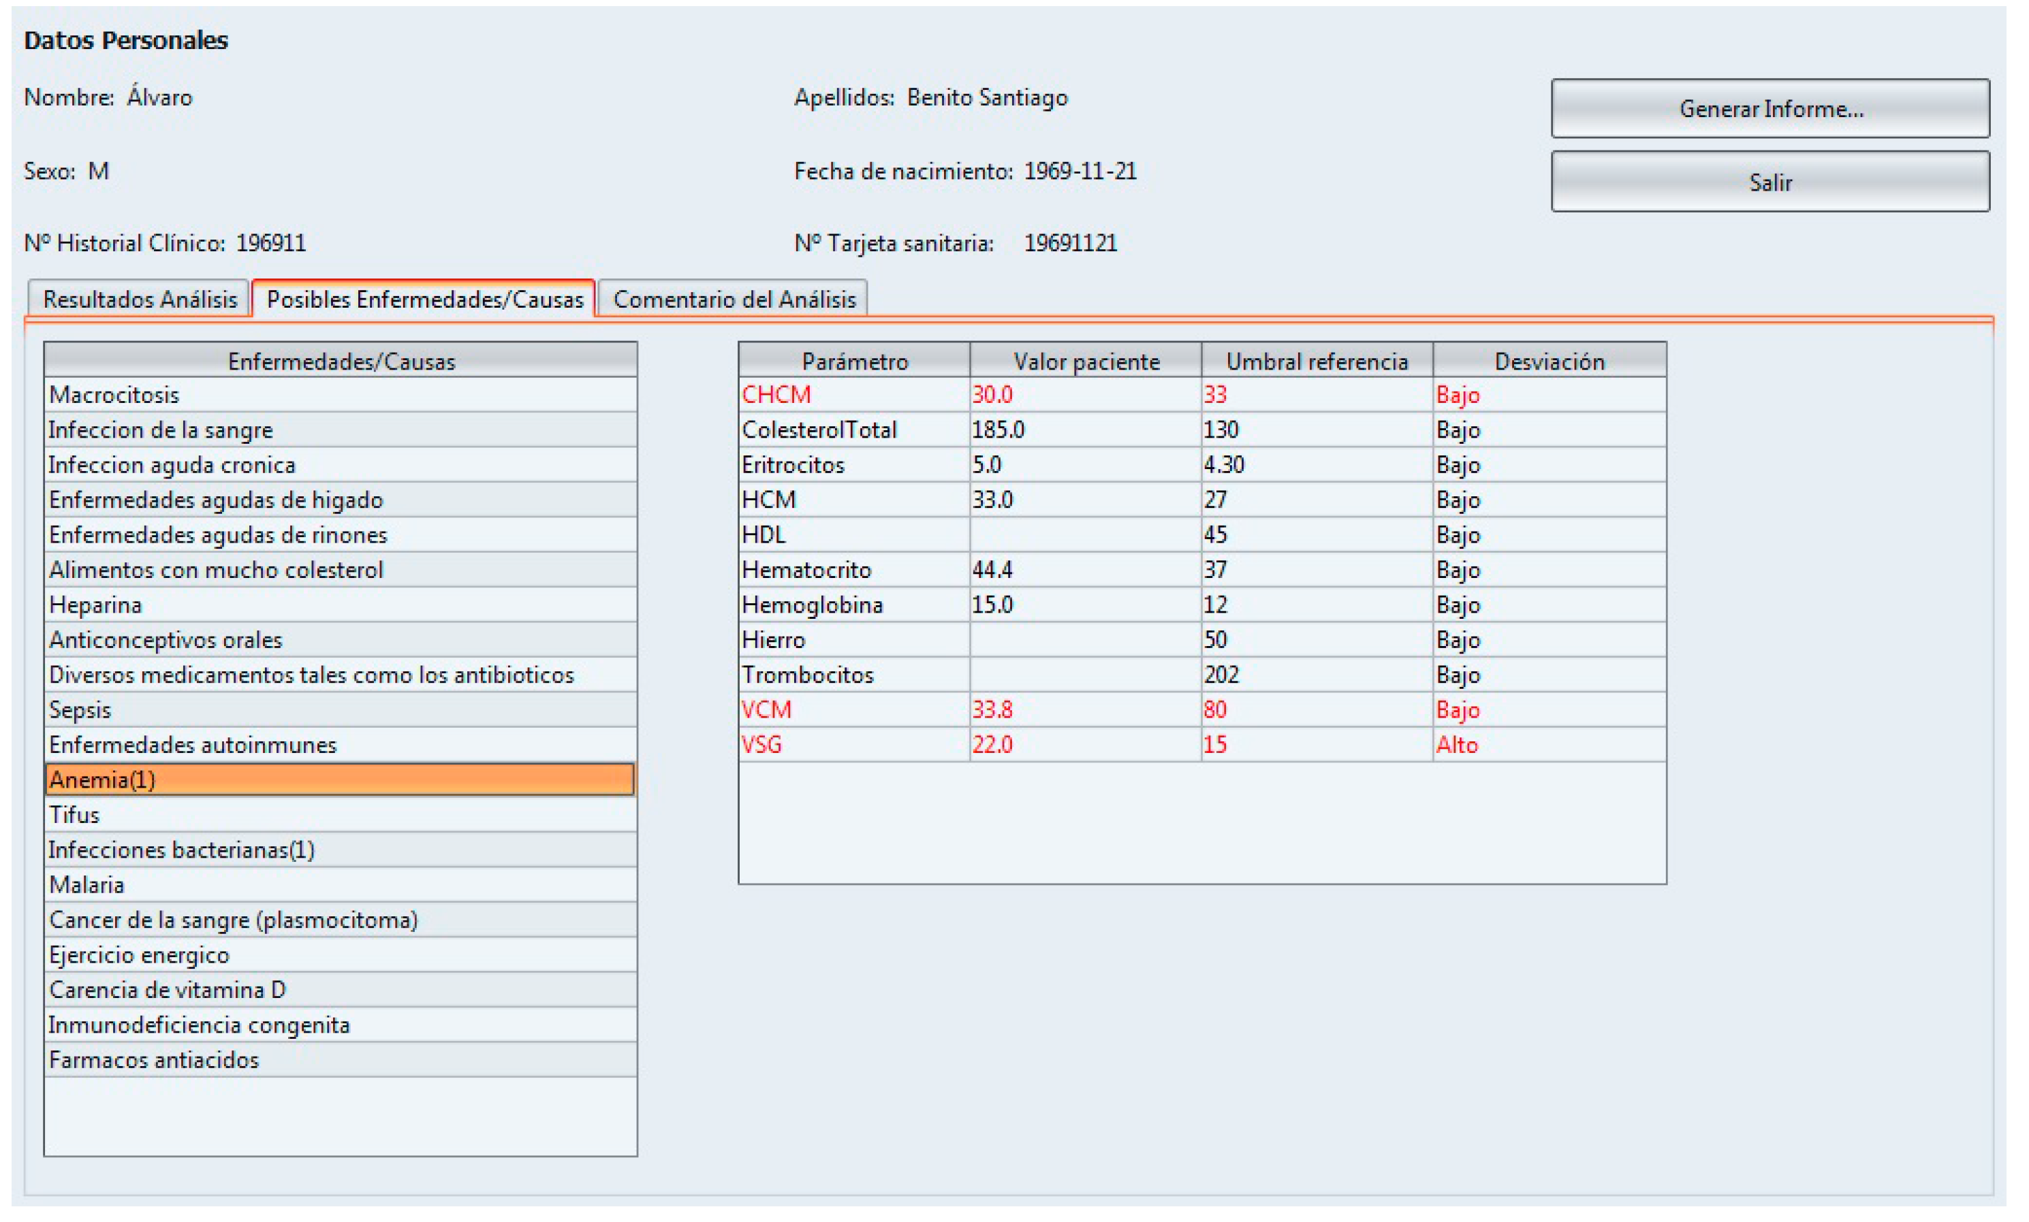Select Macrocitosis in the diseases list
This screenshot has width=2029, height=1222.
114,395
